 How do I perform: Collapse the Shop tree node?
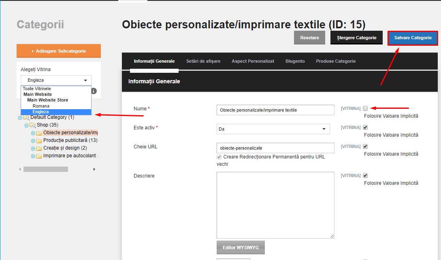pos(26,125)
